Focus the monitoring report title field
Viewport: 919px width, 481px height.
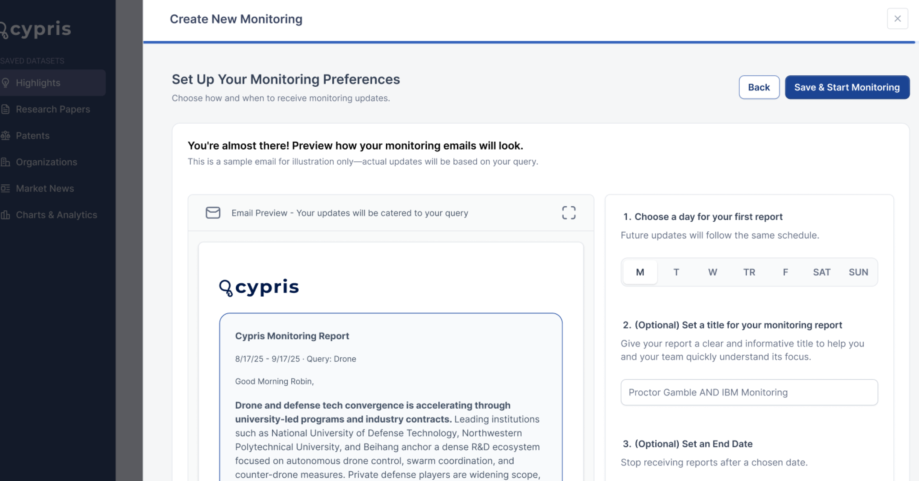click(x=749, y=392)
